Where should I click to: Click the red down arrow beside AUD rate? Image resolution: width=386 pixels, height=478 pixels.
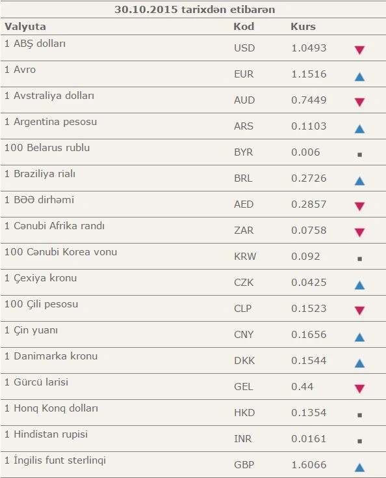click(359, 102)
